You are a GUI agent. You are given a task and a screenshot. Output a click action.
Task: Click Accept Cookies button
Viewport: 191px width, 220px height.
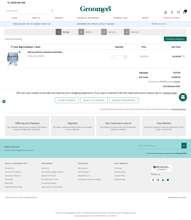pos(67,100)
